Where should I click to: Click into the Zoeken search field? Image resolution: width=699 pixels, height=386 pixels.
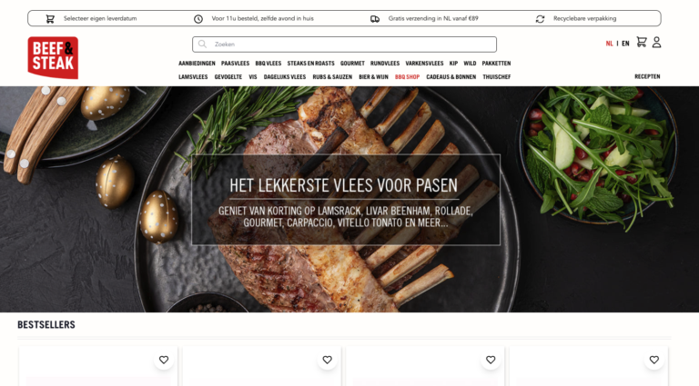pos(344,44)
